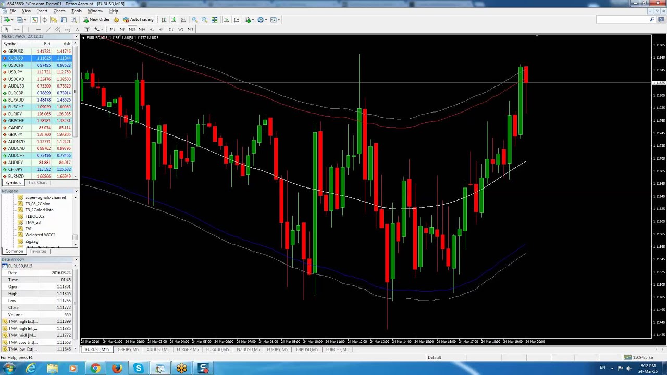
Task: Expand the Profiles dropdown arrow
Action: [x=25, y=20]
